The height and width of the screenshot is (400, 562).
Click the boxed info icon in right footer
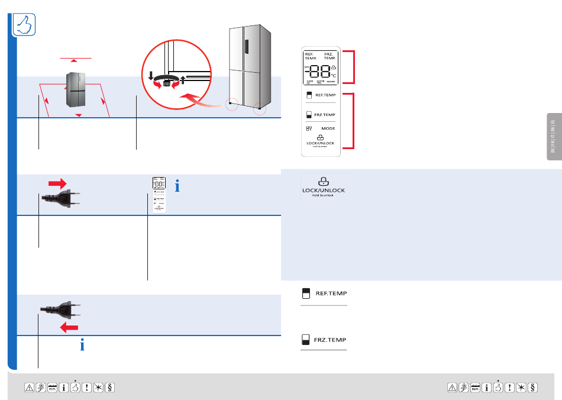[487, 388]
